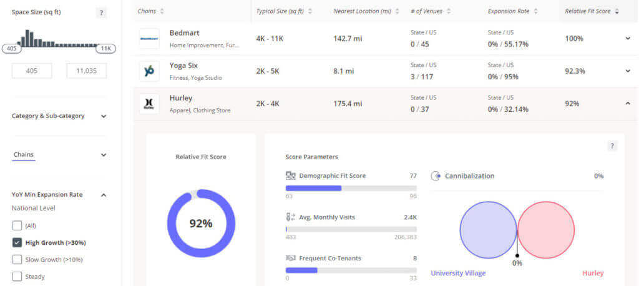Click Bedmart's 0% / 55.17% expansion rate

pyautogui.click(x=508, y=44)
